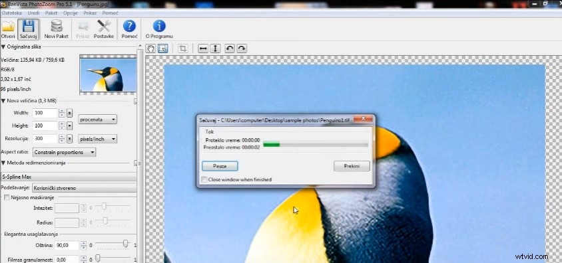Screen dimensions: 562x263
Task: Click the Sačuvaj save icon
Action: click(x=28, y=30)
